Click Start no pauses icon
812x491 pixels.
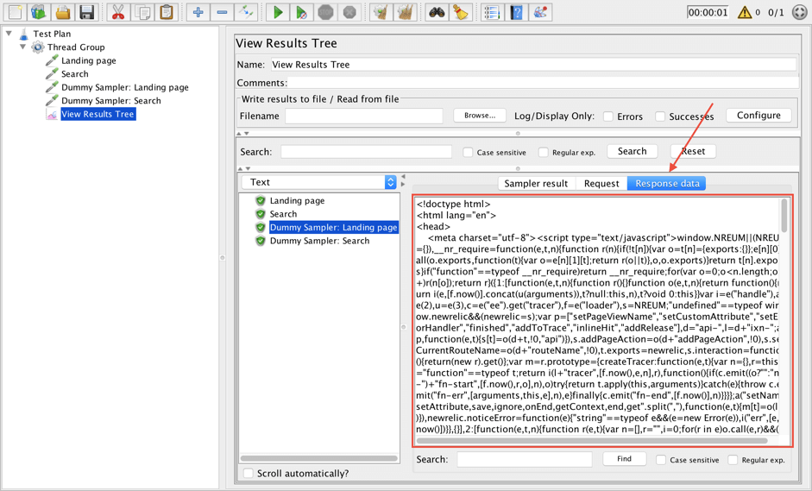point(301,12)
